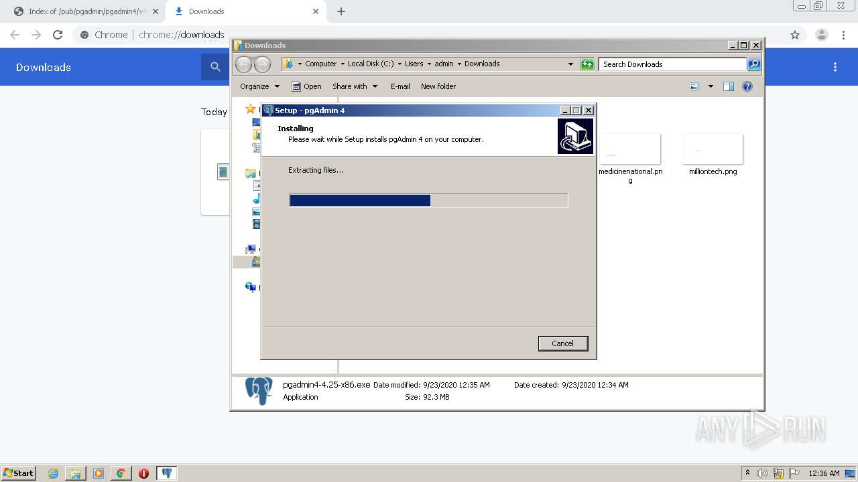The height and width of the screenshot is (482, 858).
Task: Show hidden system tray icons
Action: [747, 473]
